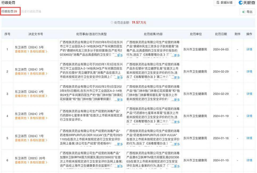
Task: Click the 天眼查 logo
Action: pos(247,3)
